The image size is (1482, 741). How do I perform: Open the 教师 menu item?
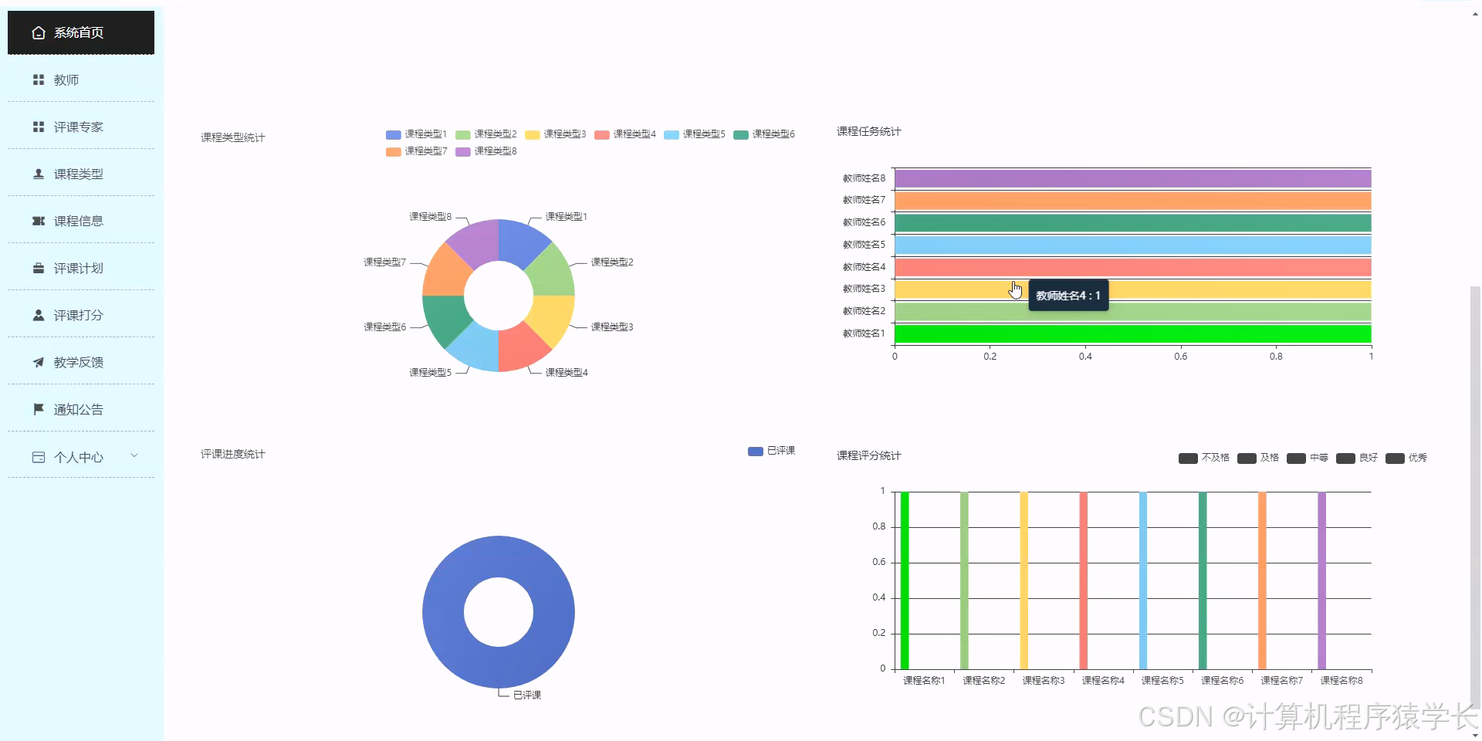click(x=81, y=80)
